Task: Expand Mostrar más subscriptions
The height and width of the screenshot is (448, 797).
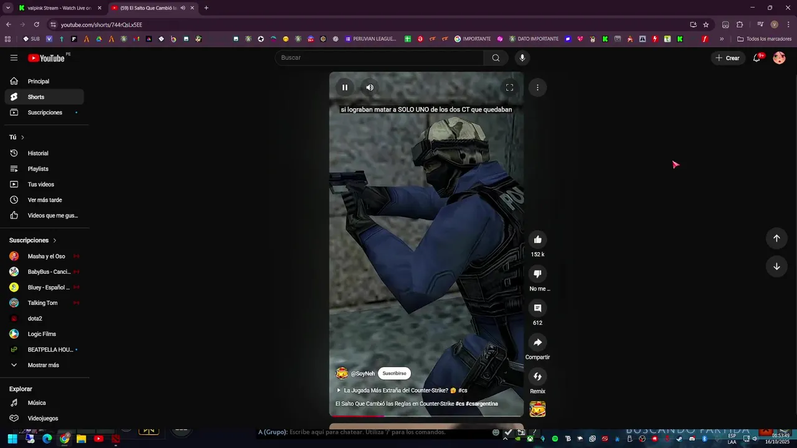Action: click(x=44, y=365)
